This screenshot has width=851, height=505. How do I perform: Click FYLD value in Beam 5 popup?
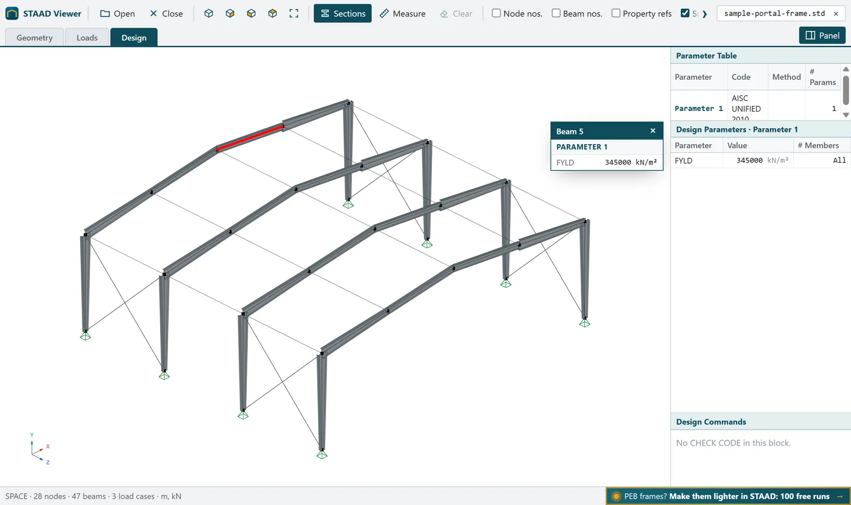pos(630,162)
